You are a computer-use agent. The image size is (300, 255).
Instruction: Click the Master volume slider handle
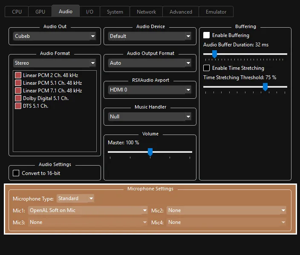150,152
